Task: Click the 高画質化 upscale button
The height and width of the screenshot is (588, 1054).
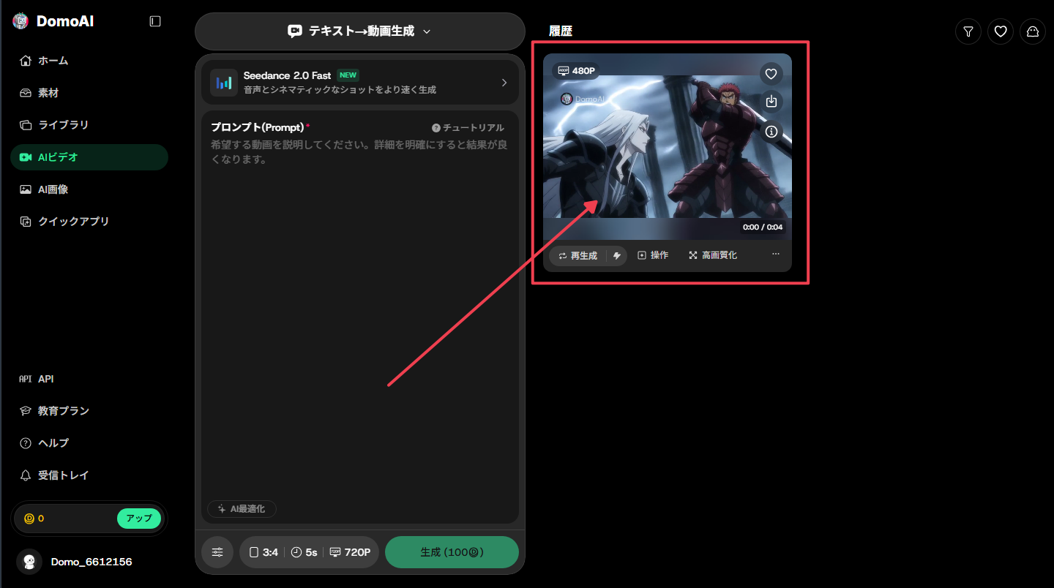Action: [x=713, y=255]
